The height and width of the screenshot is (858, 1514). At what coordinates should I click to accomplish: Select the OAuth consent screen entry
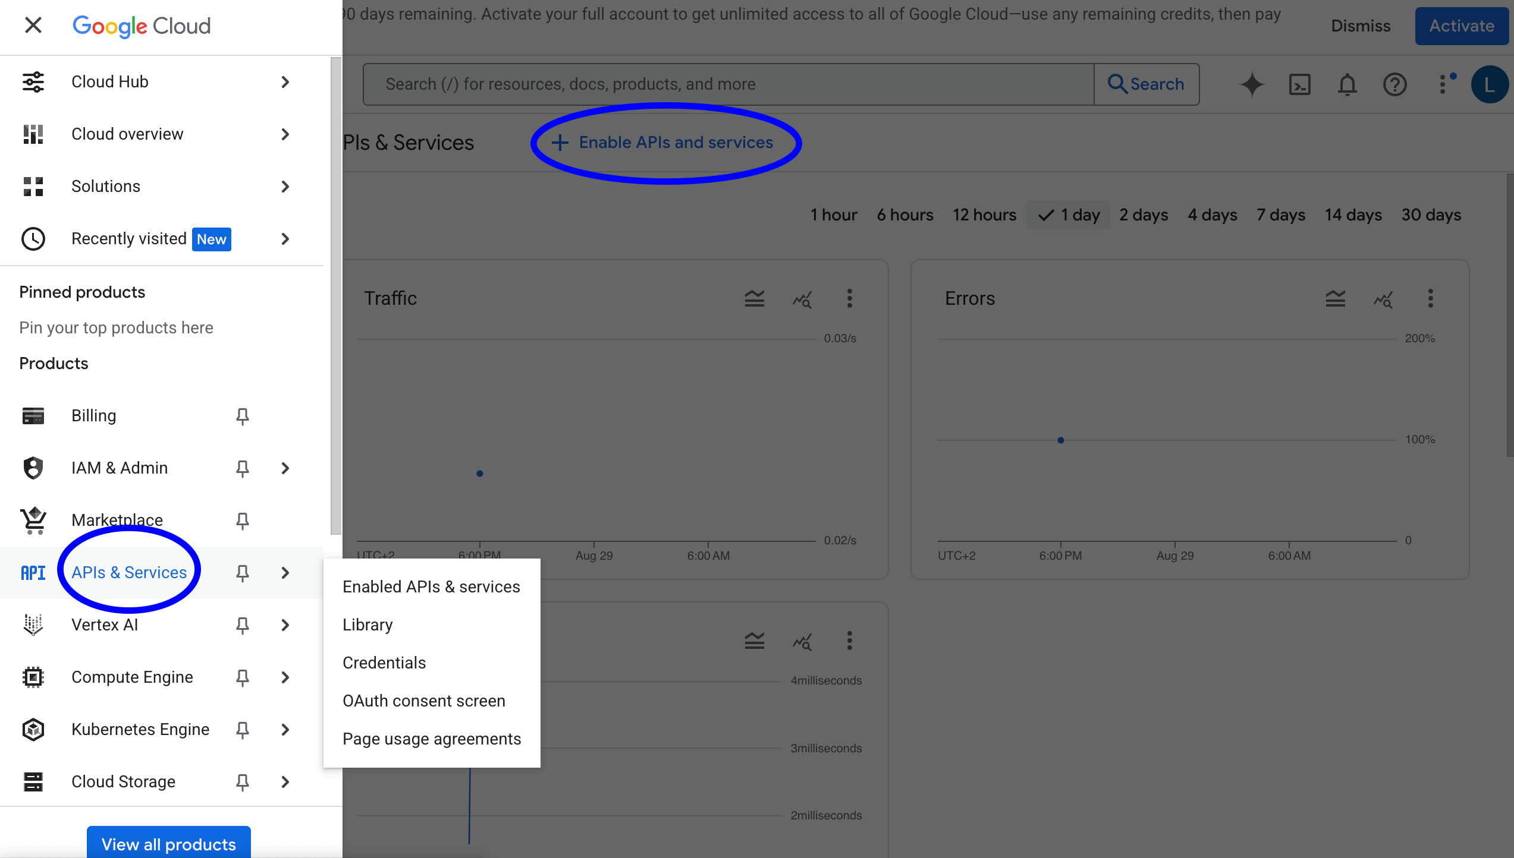tap(424, 701)
